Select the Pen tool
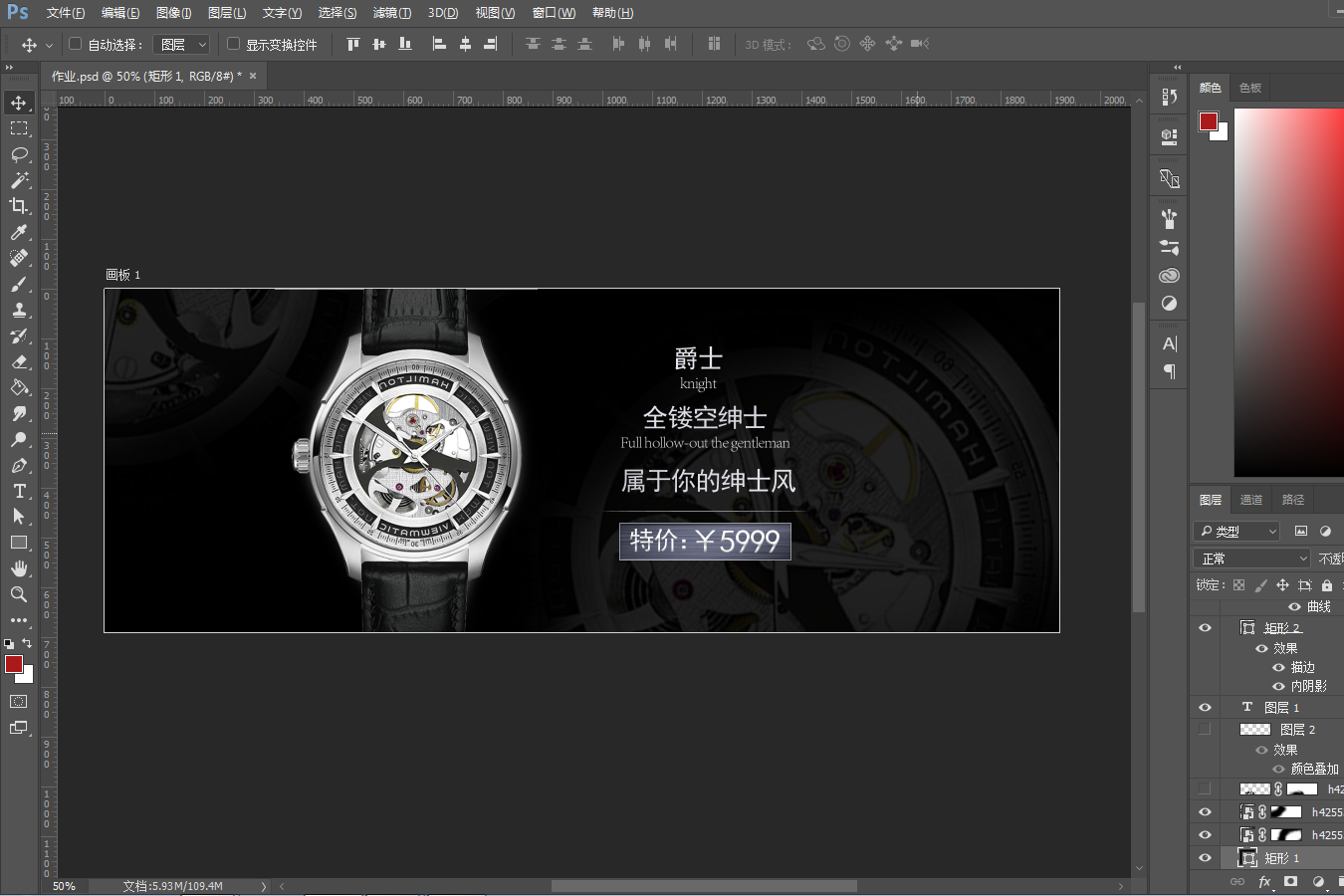The height and width of the screenshot is (896, 1344). (19, 465)
